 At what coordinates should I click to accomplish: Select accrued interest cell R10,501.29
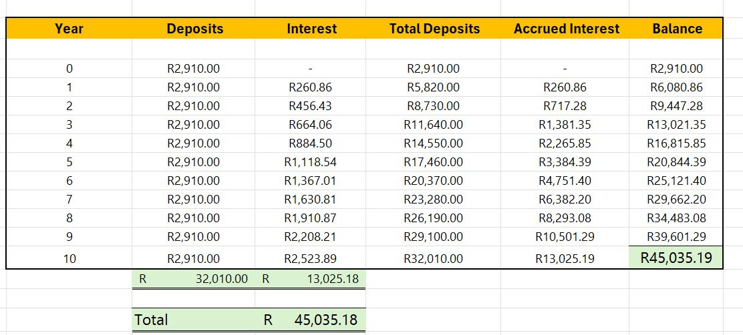click(565, 237)
